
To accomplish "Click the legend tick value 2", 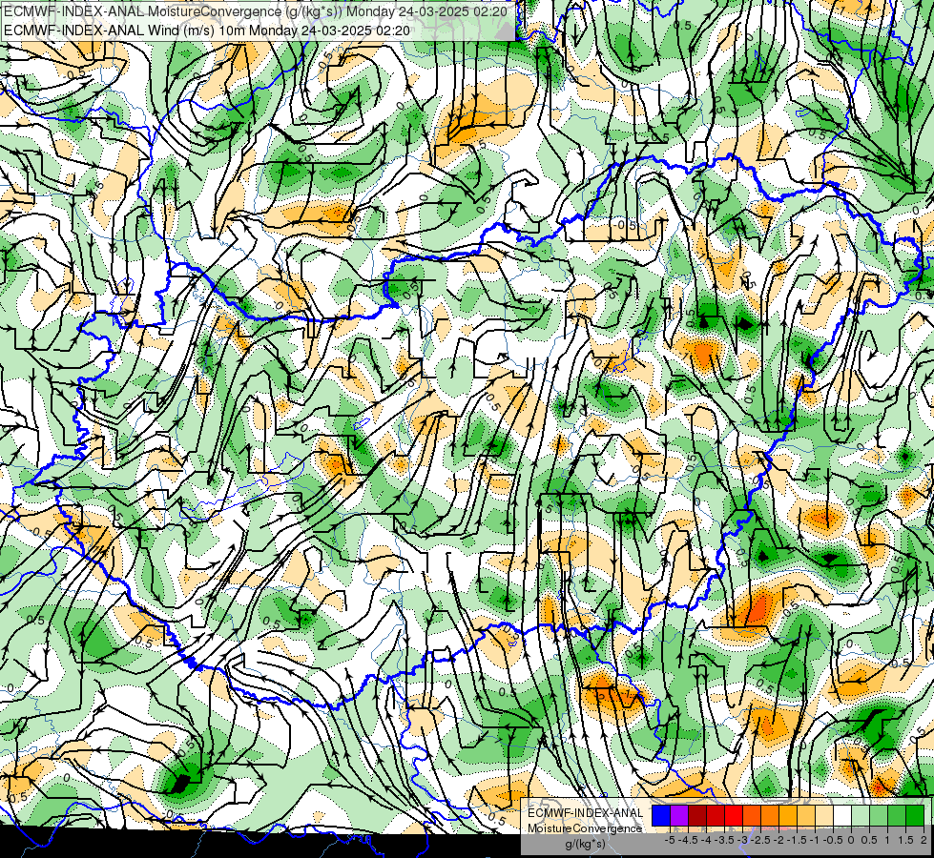I will 924,840.
